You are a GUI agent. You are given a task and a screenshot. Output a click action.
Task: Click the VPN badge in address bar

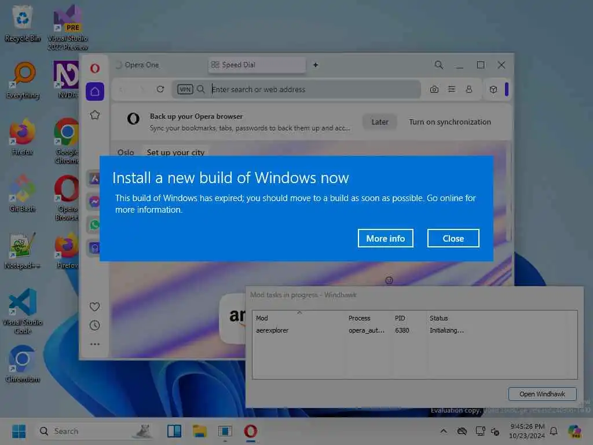tap(185, 89)
